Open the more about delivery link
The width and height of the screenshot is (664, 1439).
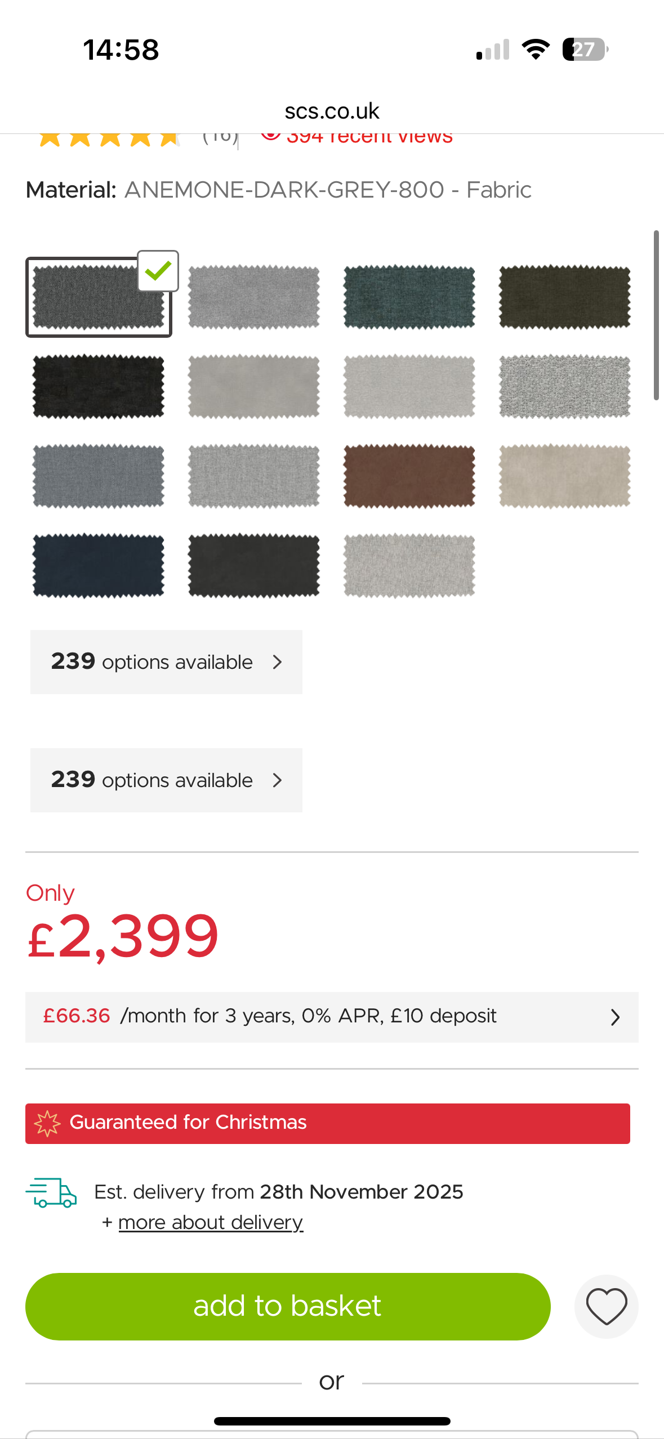click(x=211, y=1223)
